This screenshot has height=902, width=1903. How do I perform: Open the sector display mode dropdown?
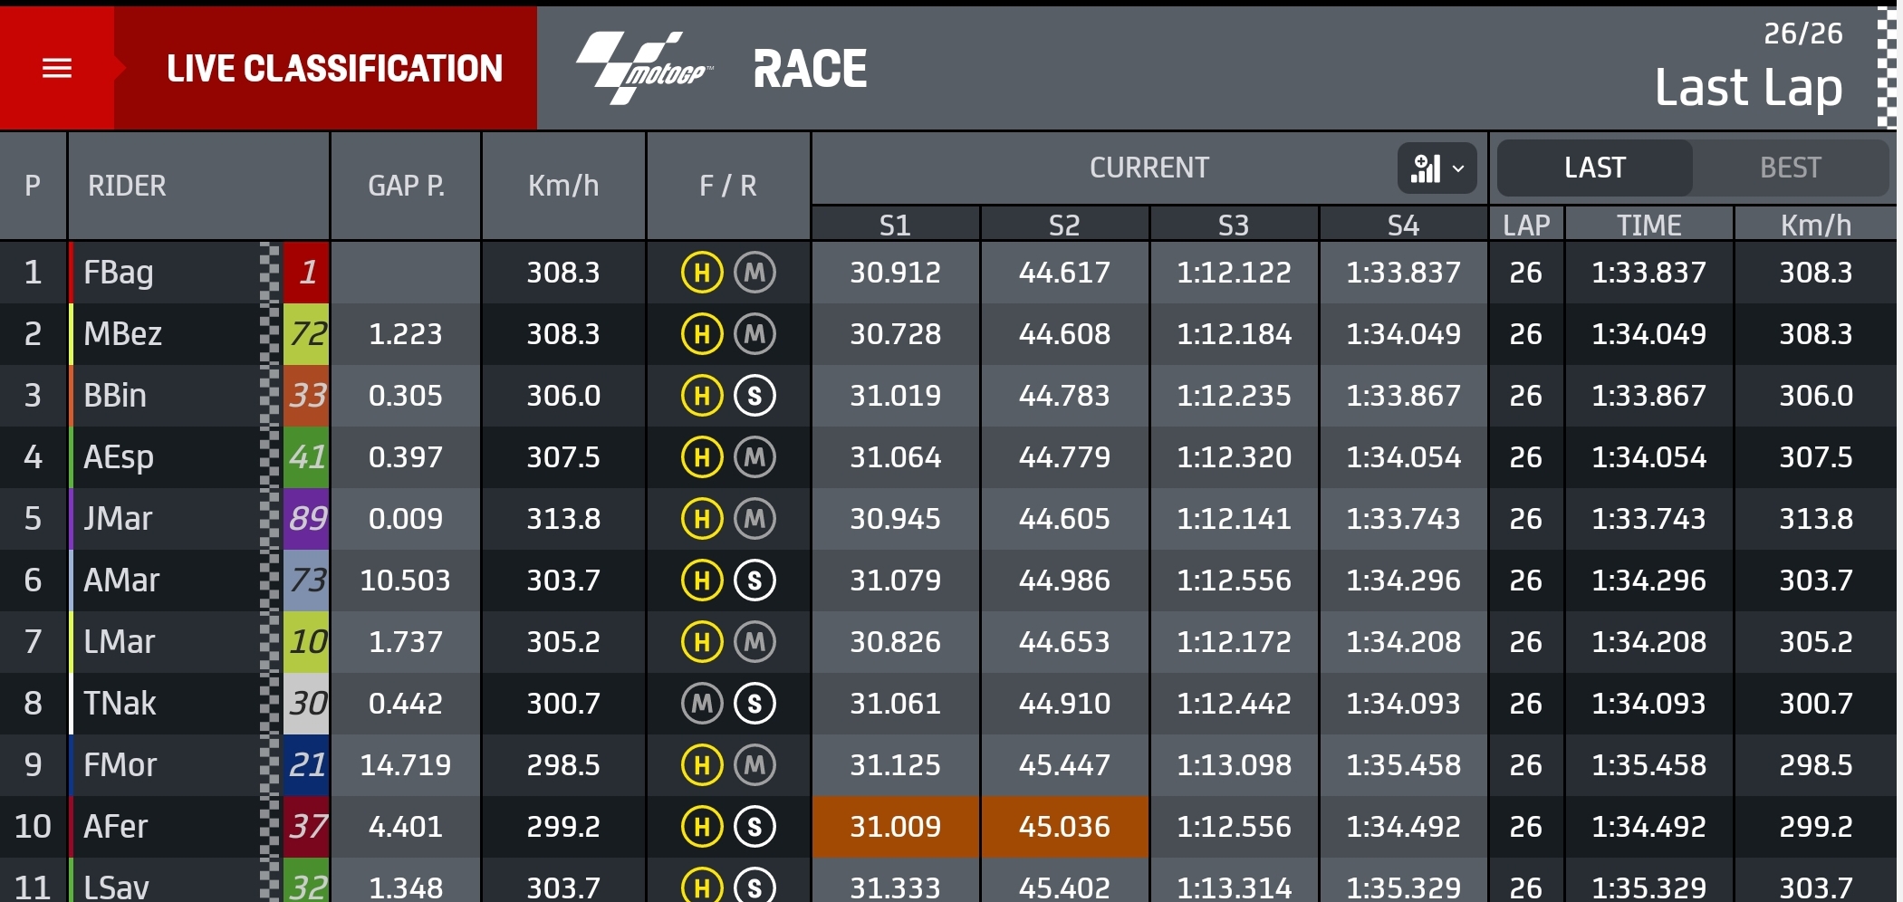click(x=1437, y=168)
